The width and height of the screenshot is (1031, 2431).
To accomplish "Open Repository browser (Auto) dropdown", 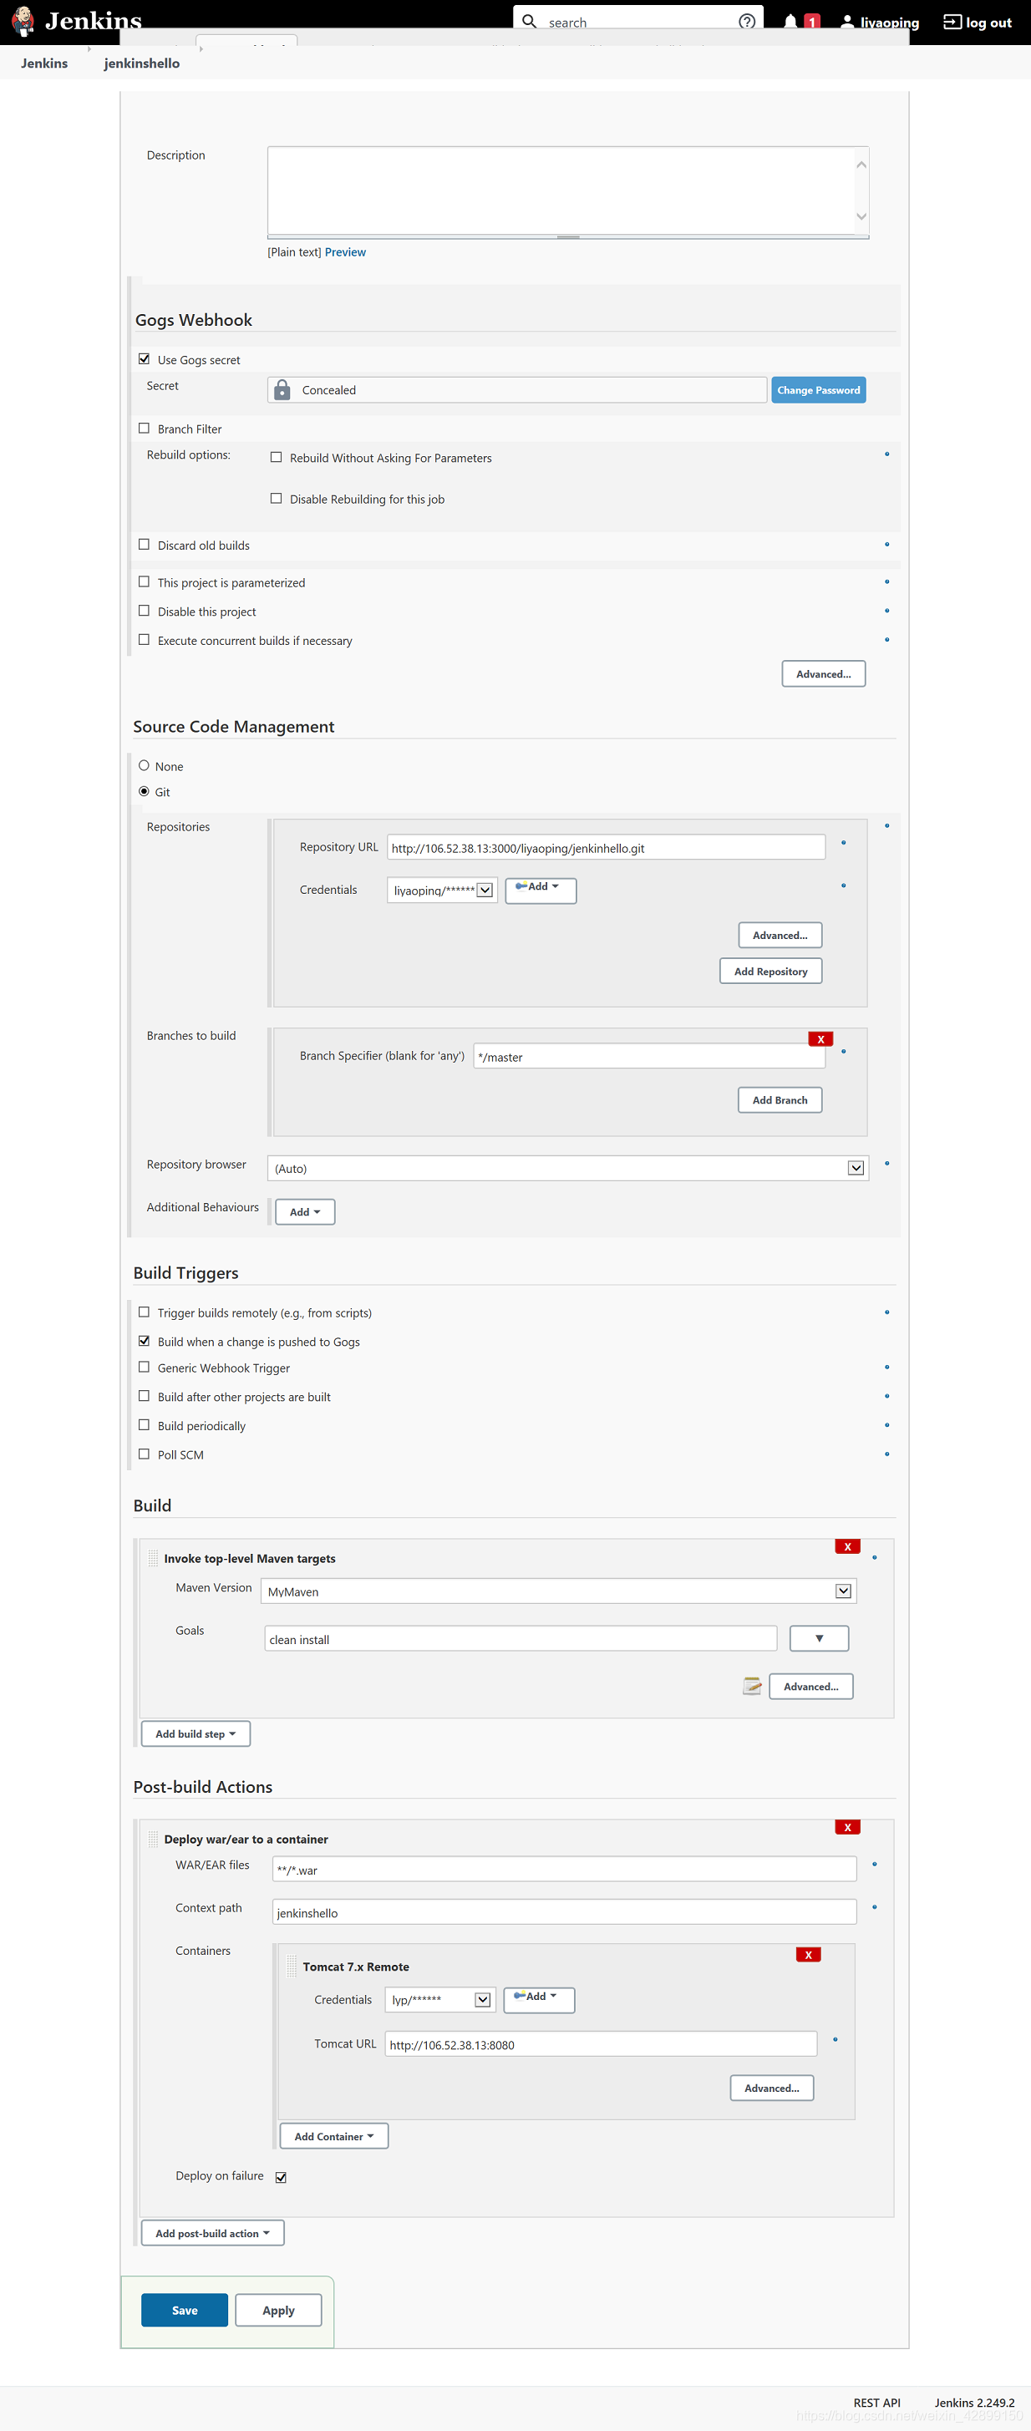I will pos(567,1169).
